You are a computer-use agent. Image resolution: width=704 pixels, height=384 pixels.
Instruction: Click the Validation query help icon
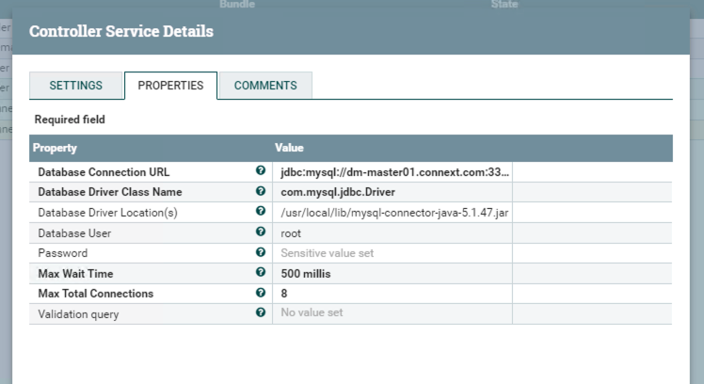pyautogui.click(x=261, y=313)
